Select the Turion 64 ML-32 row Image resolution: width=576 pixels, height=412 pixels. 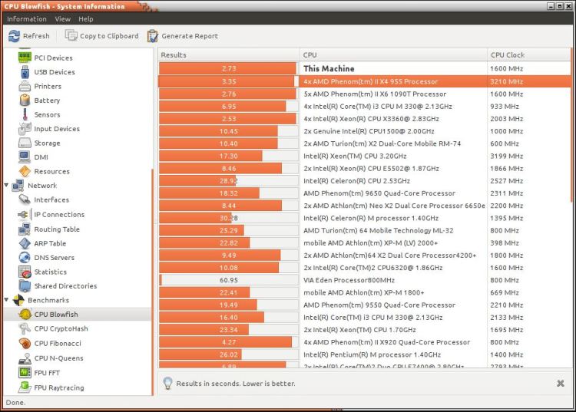[364, 230]
